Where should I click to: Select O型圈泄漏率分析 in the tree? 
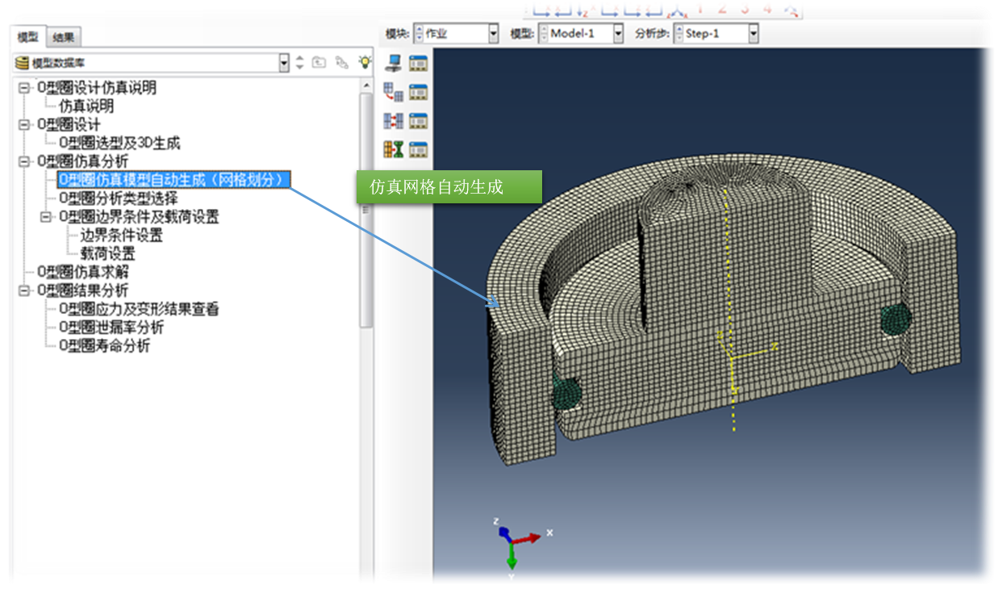click(111, 328)
